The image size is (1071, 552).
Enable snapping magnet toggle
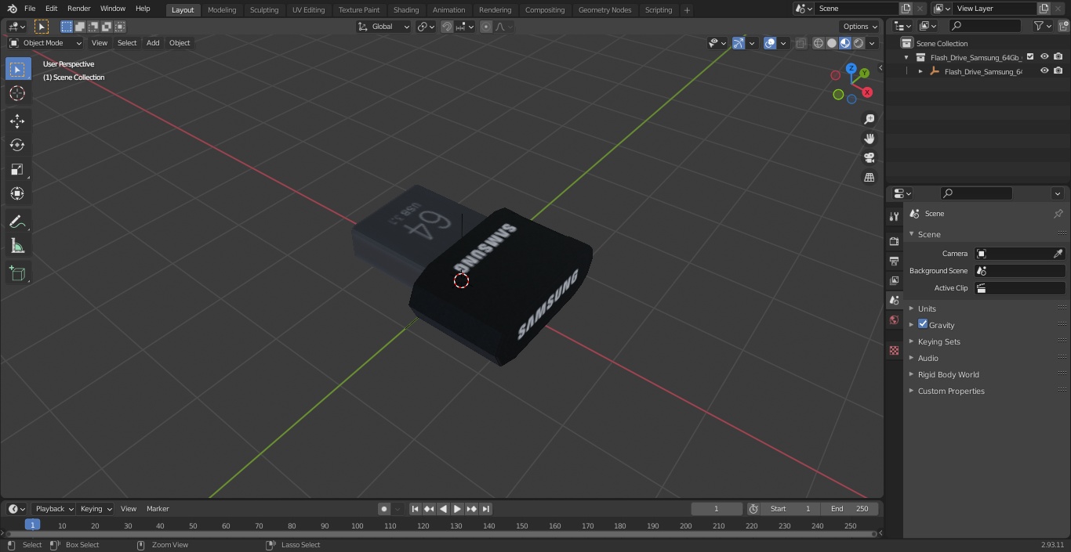click(446, 27)
